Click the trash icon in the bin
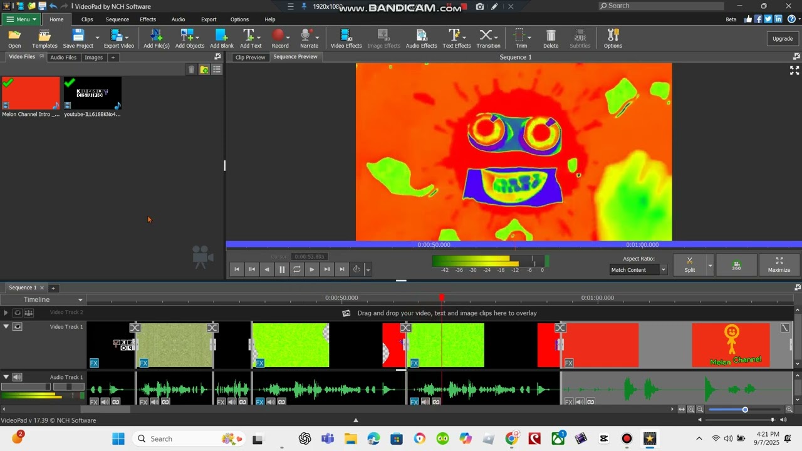 [x=192, y=70]
